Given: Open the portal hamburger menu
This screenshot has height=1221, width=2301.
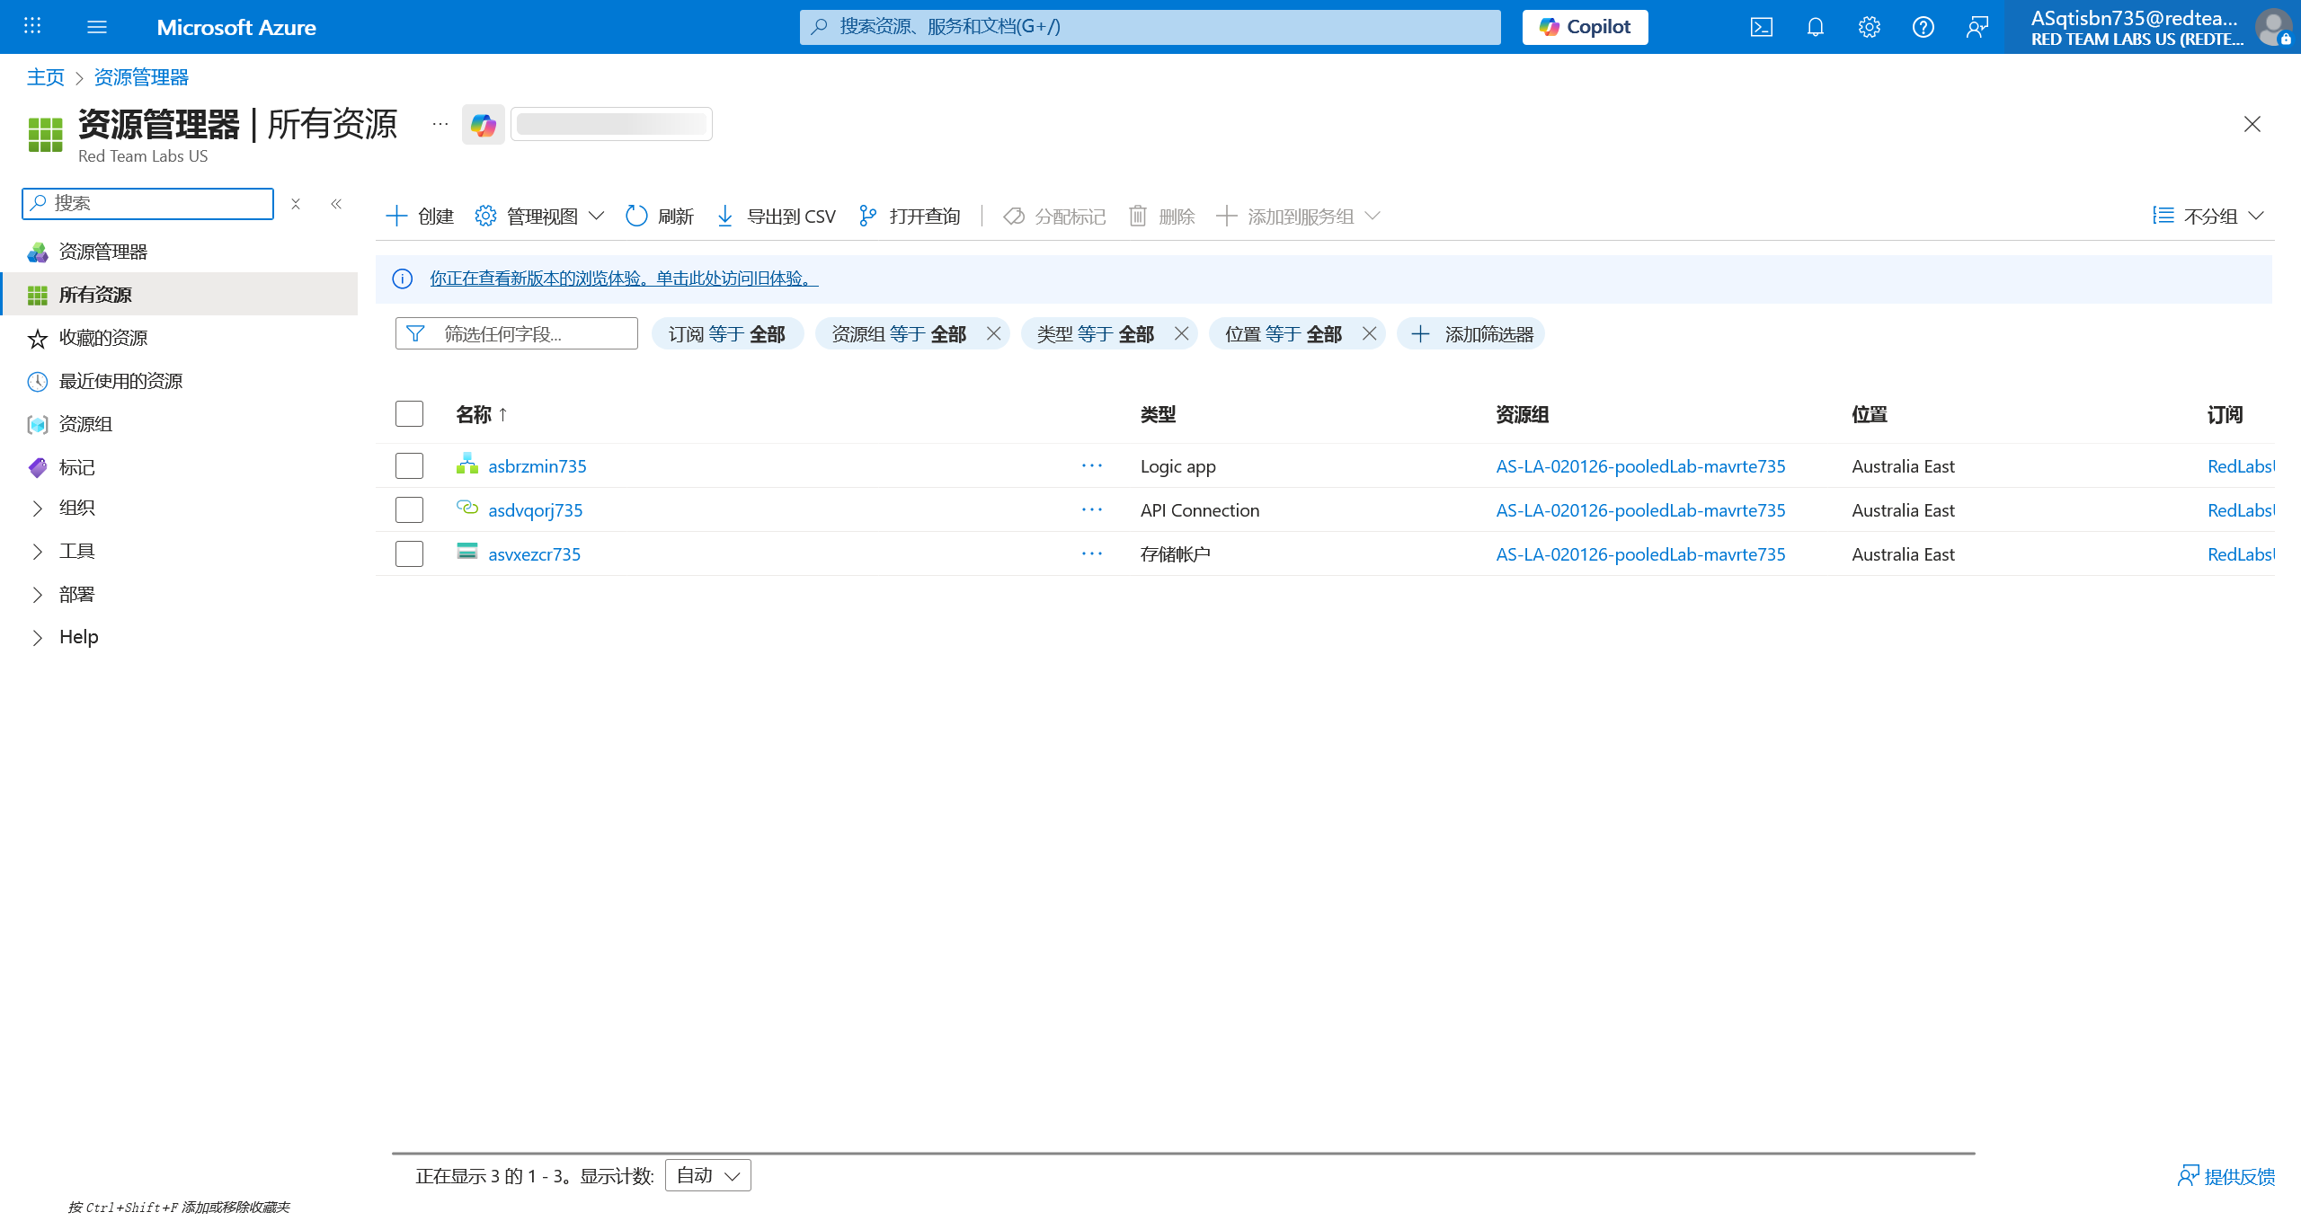Looking at the screenshot, I should 97,27.
